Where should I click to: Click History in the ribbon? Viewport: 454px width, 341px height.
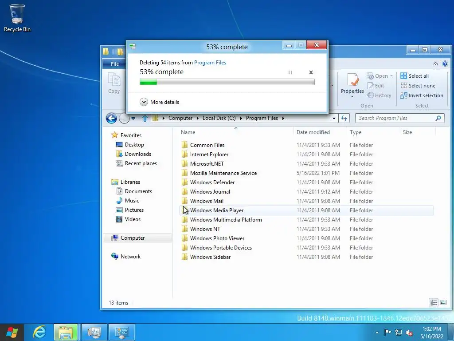coord(379,95)
